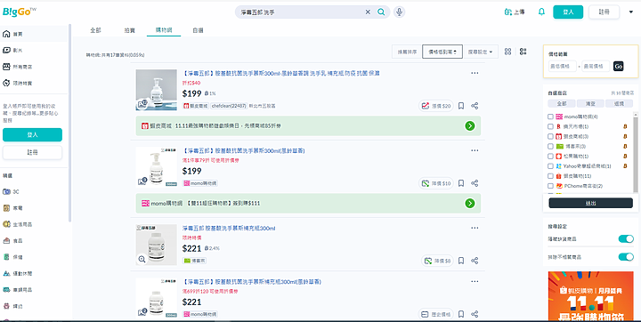
Task: Click the minimum price input field
Action: pyautogui.click(x=562, y=66)
